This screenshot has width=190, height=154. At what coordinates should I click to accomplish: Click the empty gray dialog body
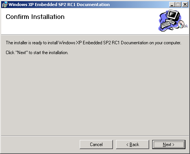(95, 95)
